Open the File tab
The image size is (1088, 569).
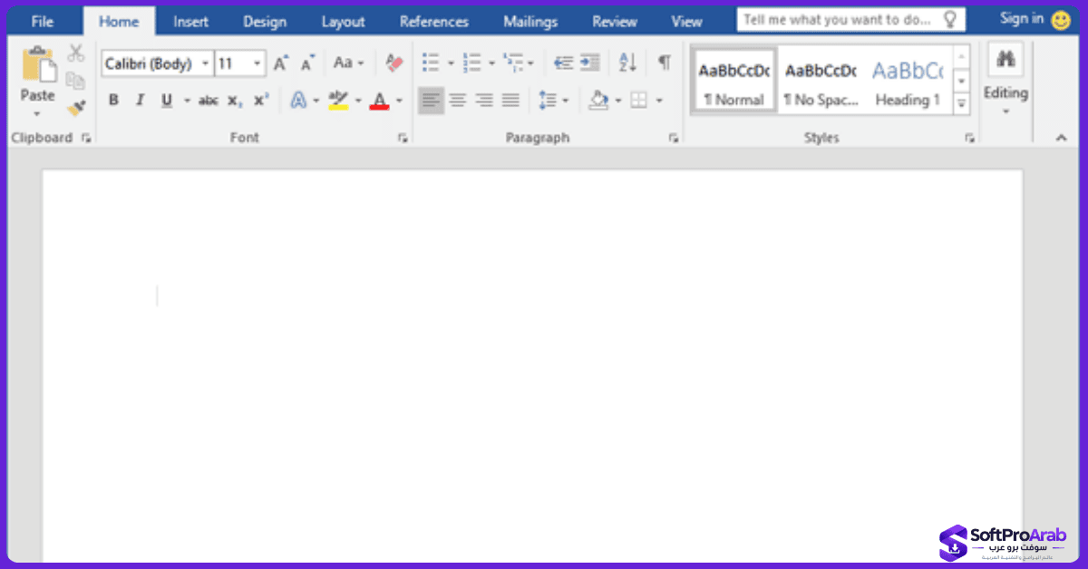43,22
